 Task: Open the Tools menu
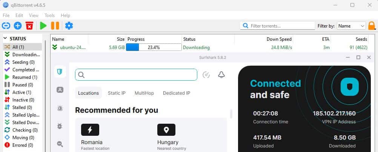(49, 15)
